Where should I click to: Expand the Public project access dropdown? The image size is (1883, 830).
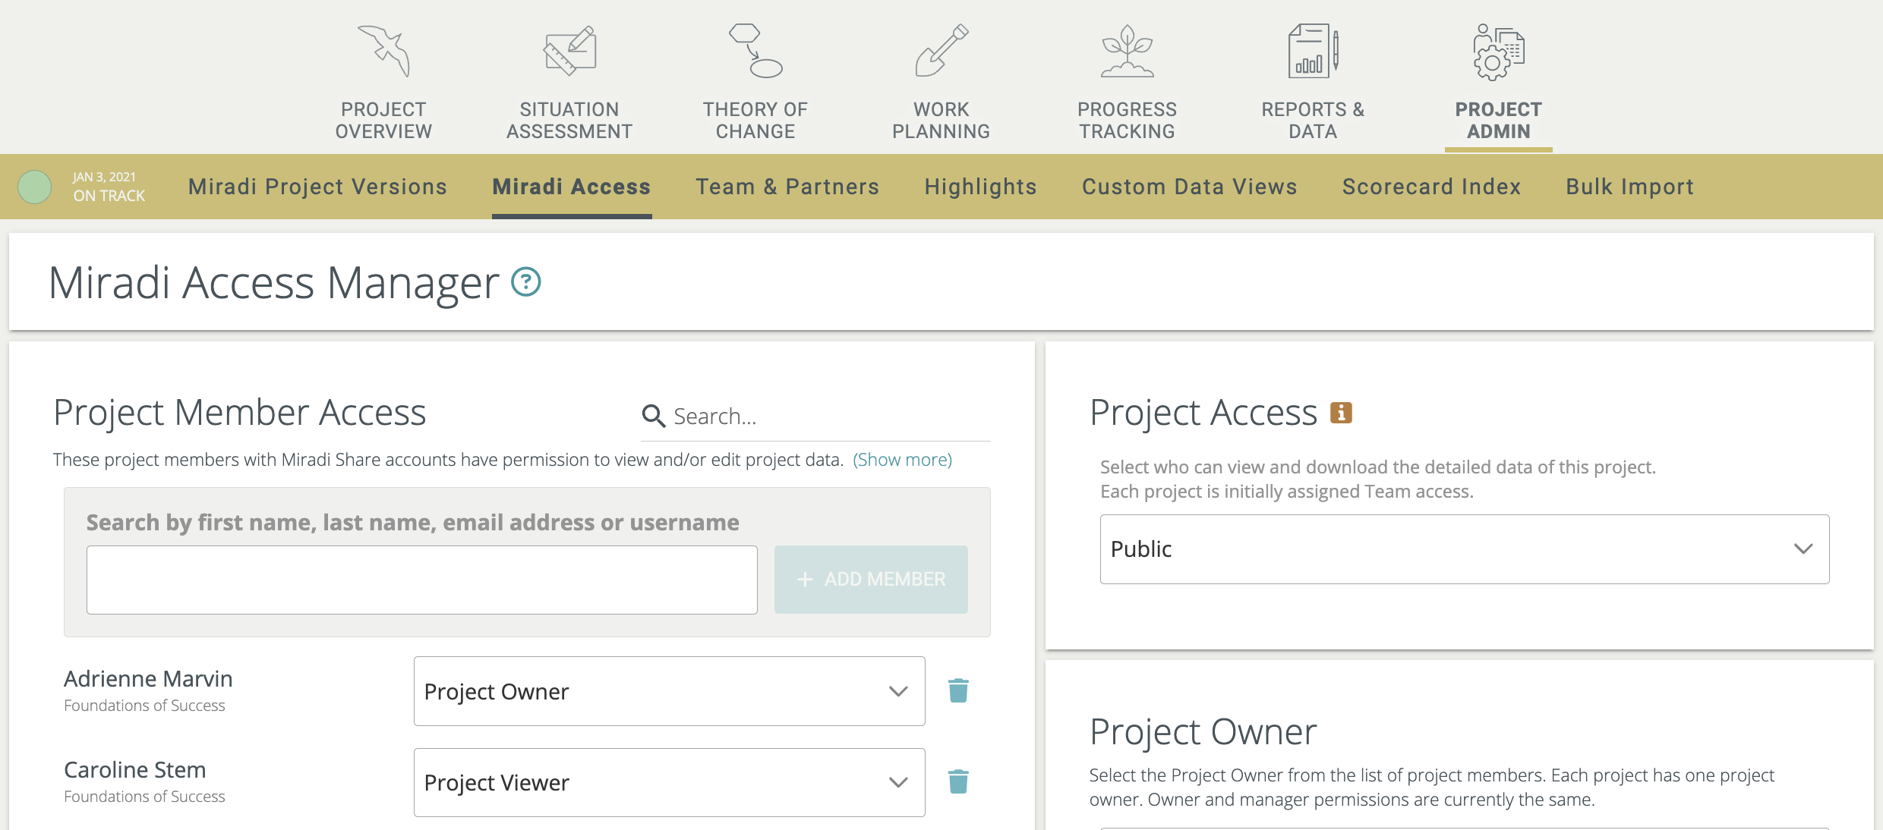(1464, 549)
